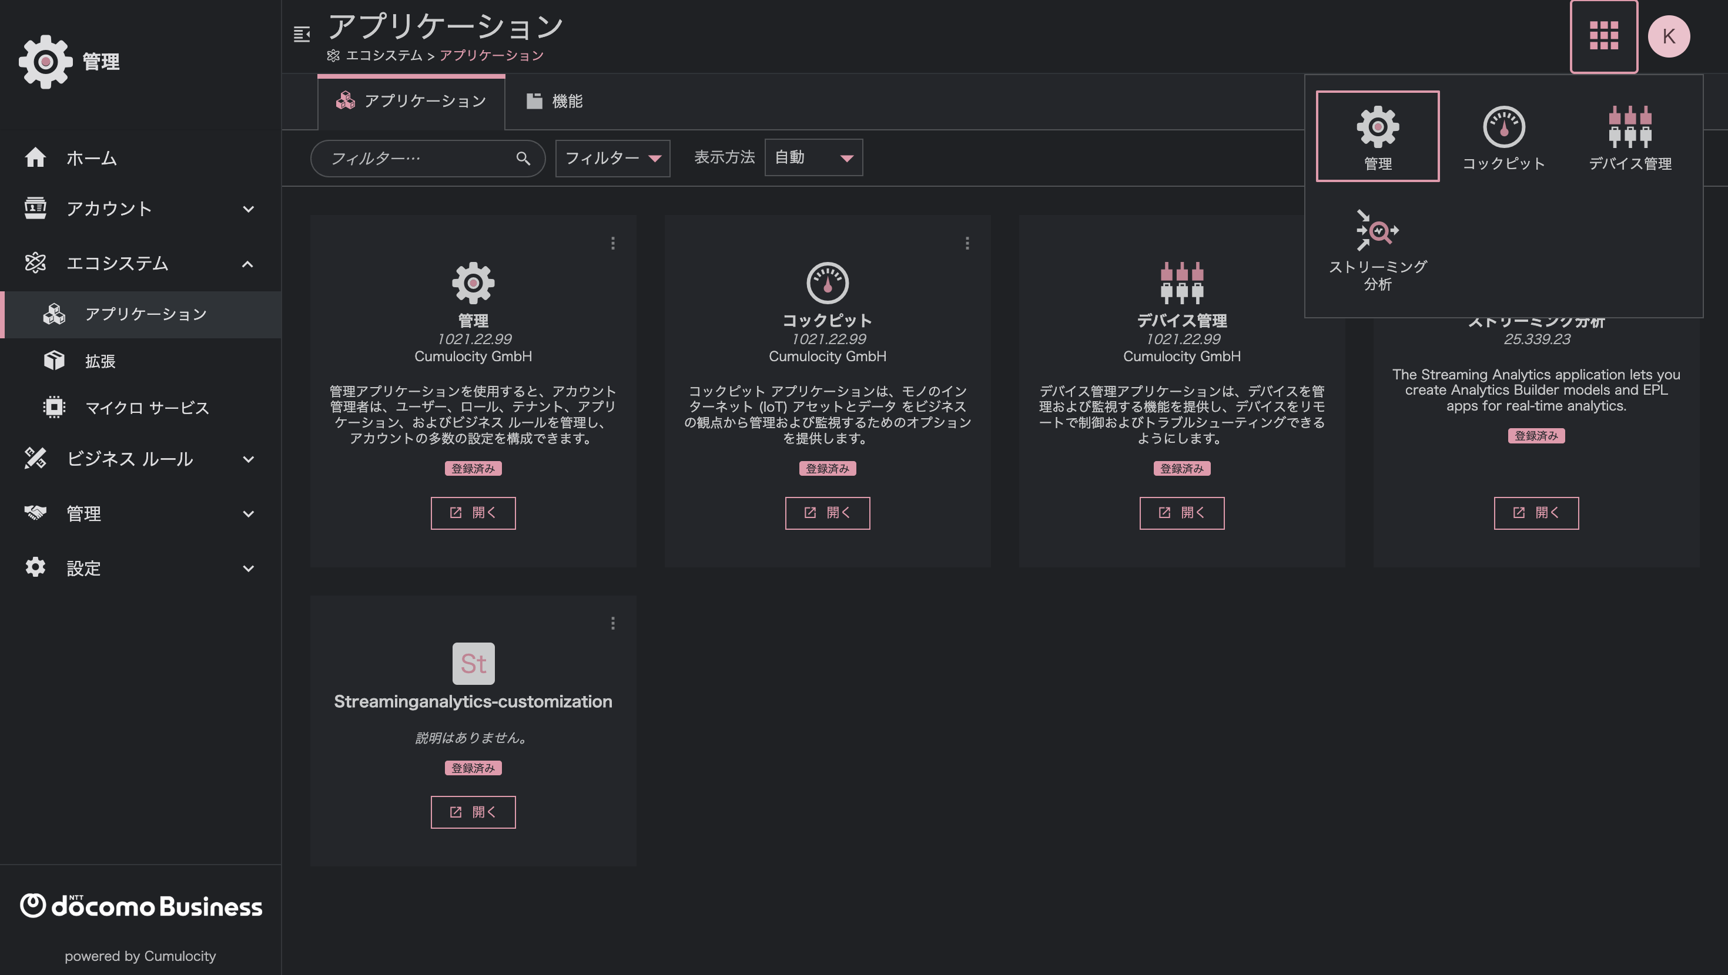Click the docomo Business logo
Screen dimensions: 1728x975
141,905
